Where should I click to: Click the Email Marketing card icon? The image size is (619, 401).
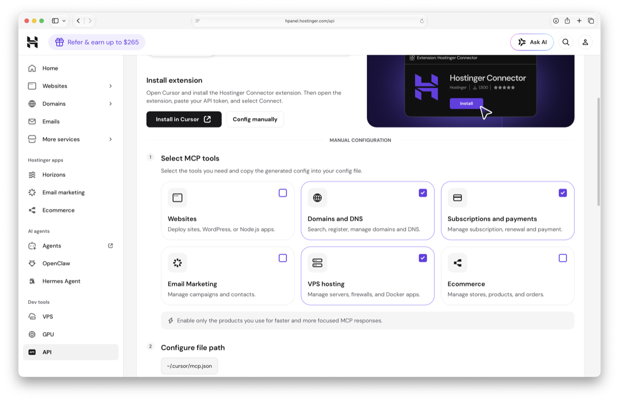click(177, 263)
